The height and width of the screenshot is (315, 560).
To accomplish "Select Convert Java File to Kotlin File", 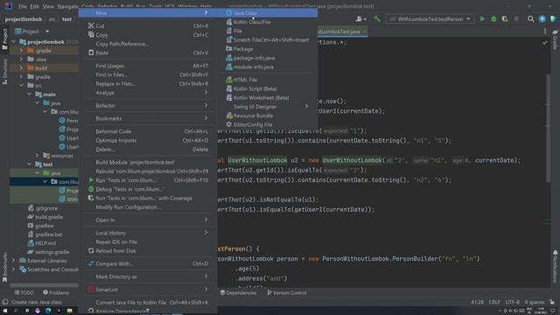I will click(x=148, y=303).
